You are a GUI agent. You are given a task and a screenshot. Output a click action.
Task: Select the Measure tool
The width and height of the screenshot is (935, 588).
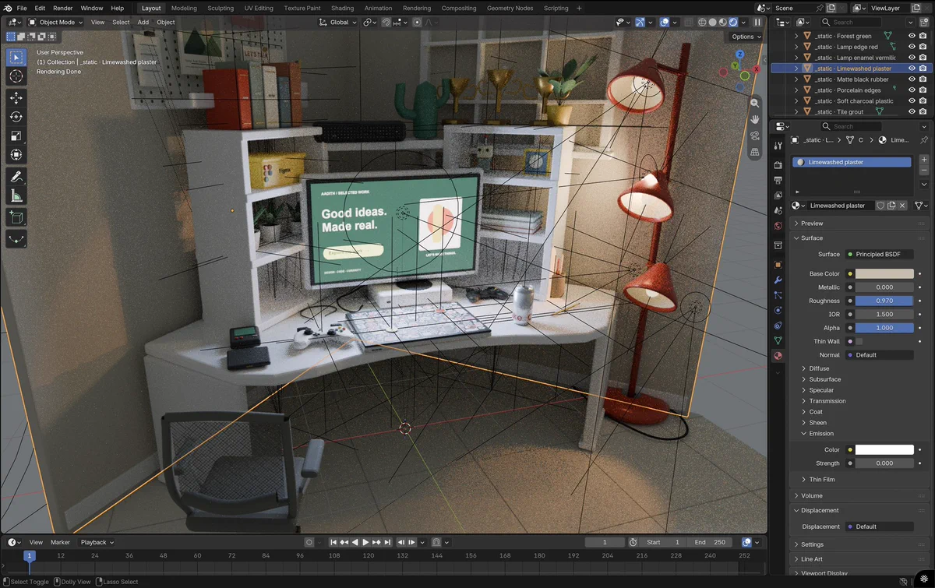point(16,196)
